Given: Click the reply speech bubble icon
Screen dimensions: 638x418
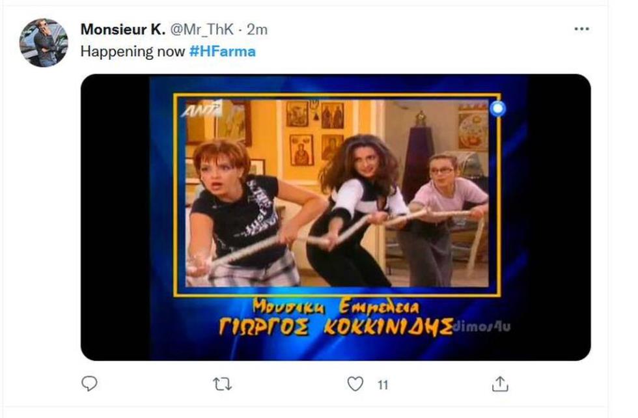Looking at the screenshot, I should (x=89, y=383).
